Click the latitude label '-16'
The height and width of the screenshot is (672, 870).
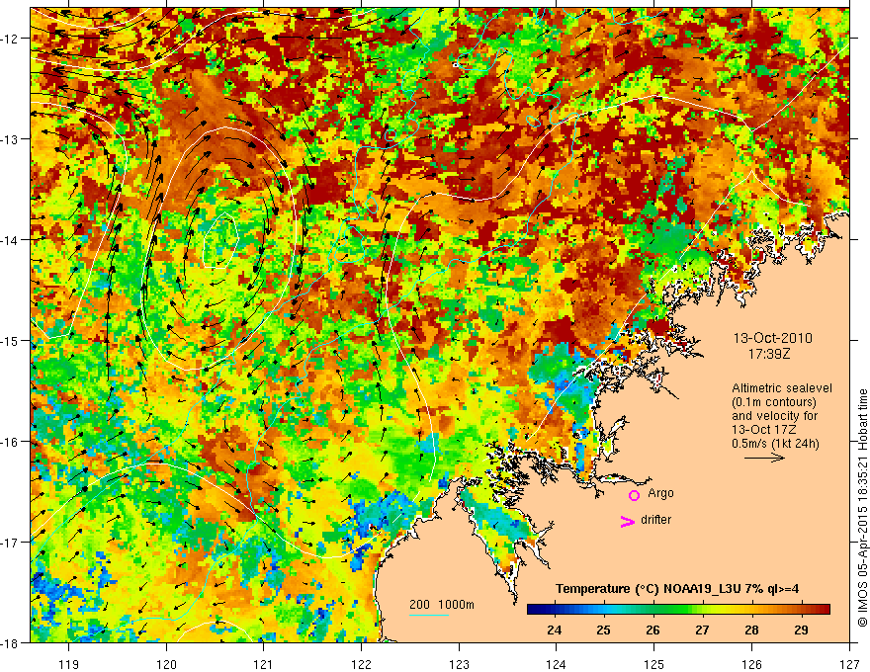[x=10, y=442]
